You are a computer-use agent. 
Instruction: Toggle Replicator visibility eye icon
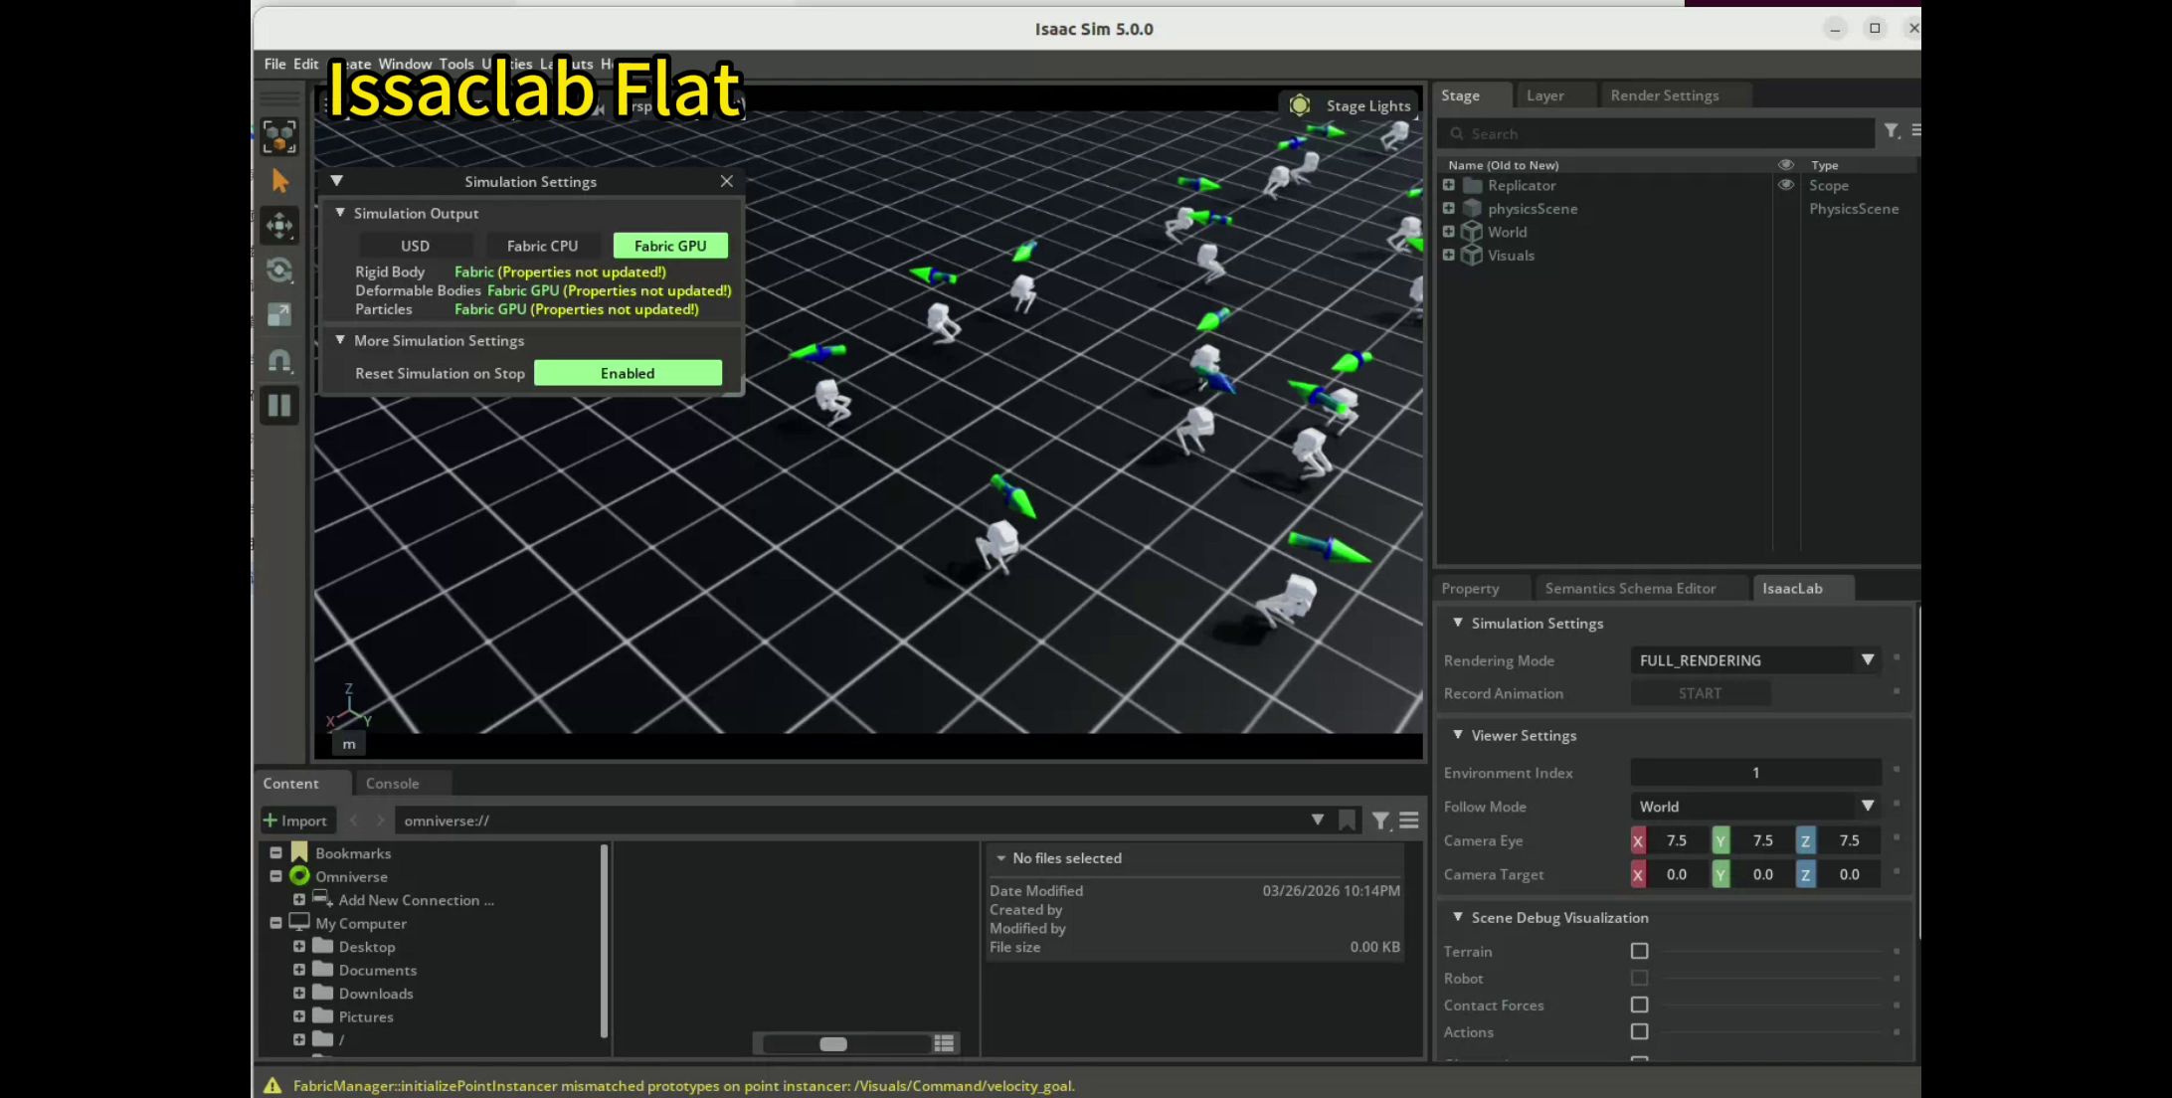(x=1785, y=185)
